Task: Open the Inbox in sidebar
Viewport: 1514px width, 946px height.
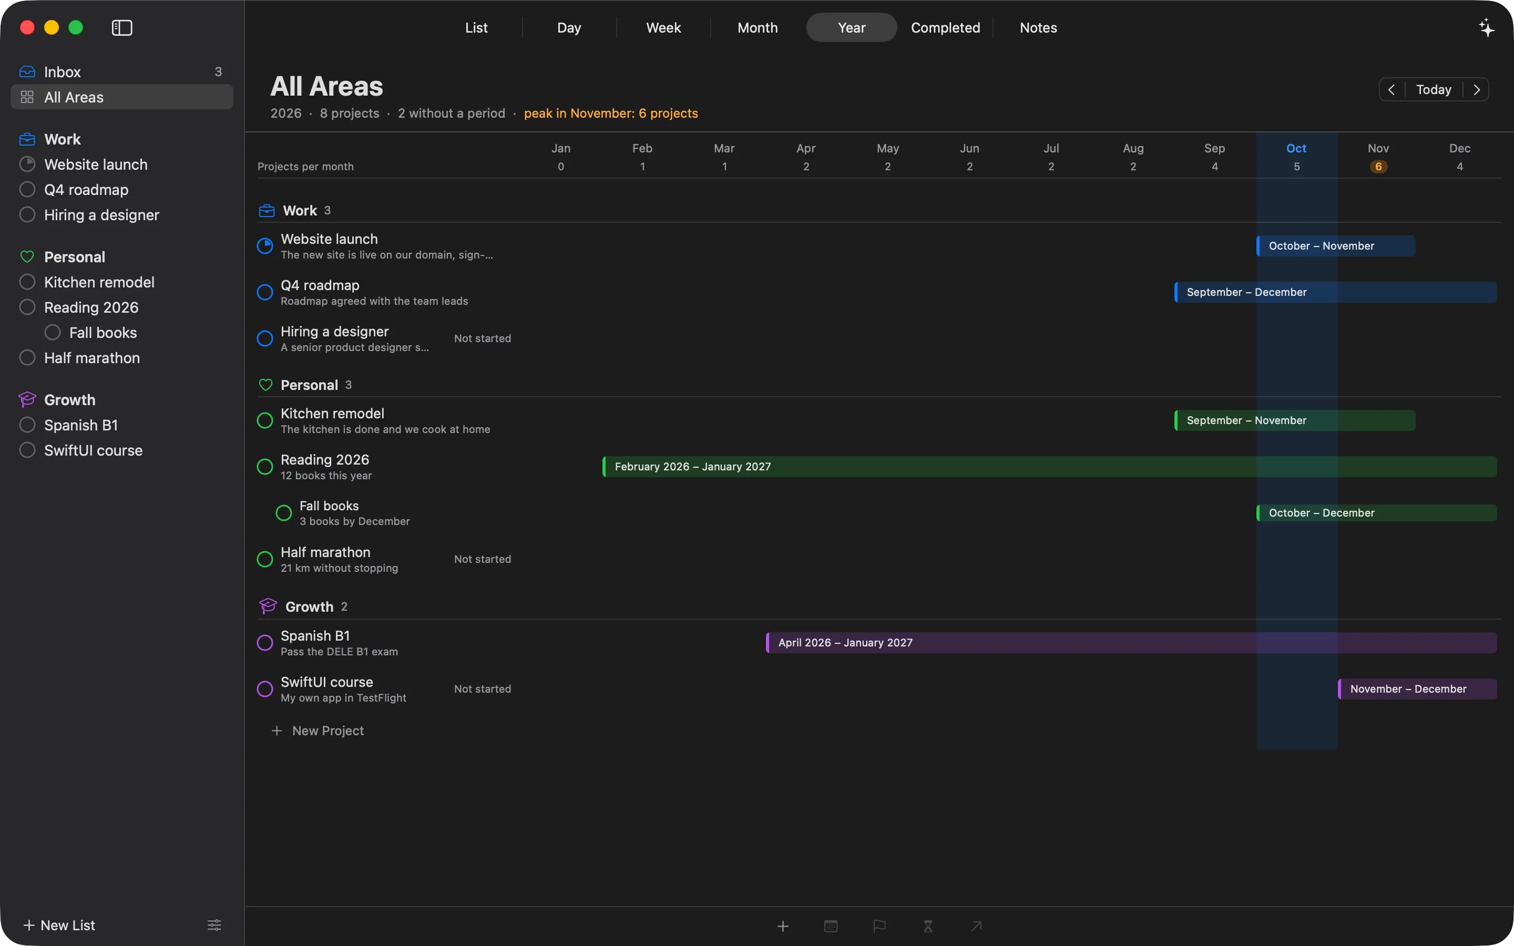Action: point(122,72)
